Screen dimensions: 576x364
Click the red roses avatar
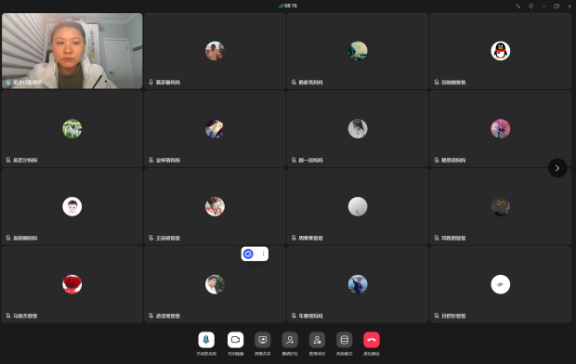[x=72, y=284]
